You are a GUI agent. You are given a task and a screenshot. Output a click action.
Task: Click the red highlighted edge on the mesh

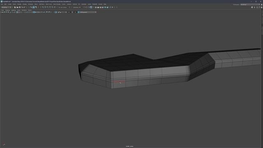(x=119, y=81)
